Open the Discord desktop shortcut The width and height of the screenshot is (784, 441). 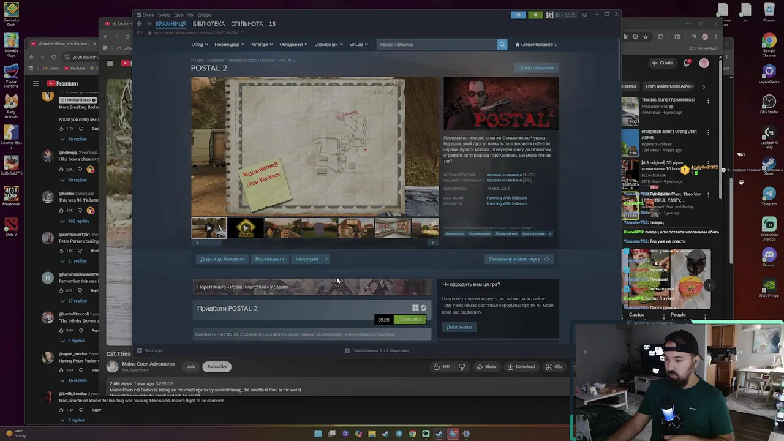pyautogui.click(x=769, y=257)
